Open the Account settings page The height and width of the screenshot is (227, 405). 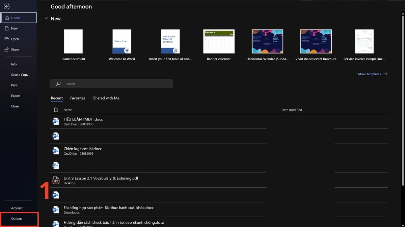tap(17, 208)
